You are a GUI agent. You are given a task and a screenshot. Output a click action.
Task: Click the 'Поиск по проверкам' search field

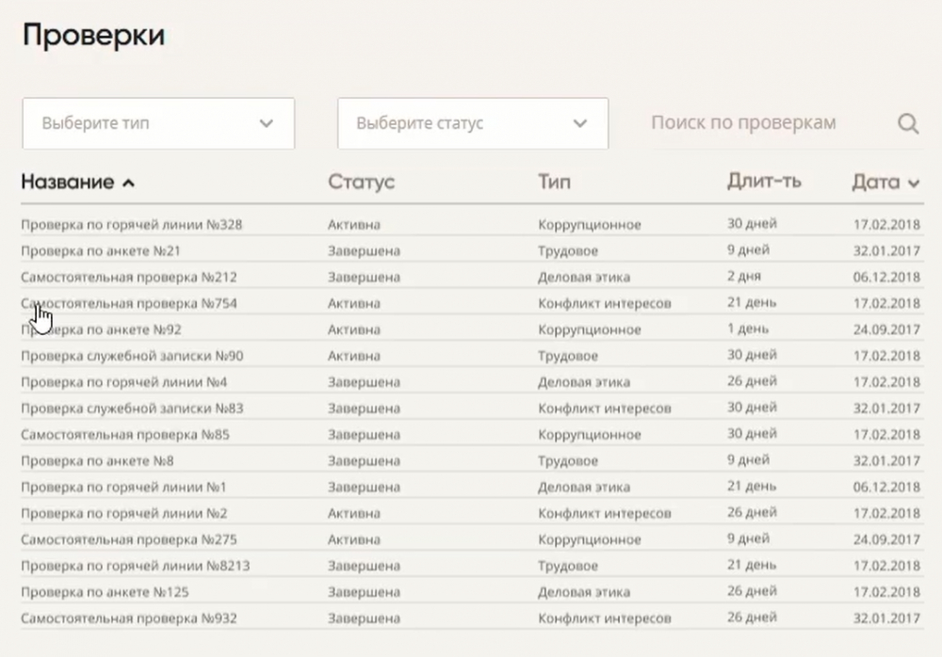(x=743, y=123)
